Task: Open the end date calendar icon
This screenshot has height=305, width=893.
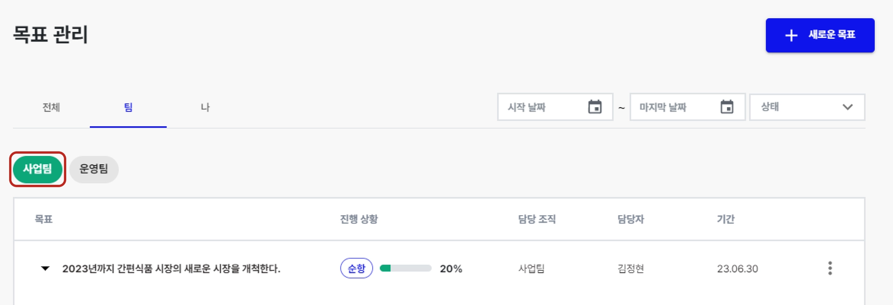Action: point(727,107)
